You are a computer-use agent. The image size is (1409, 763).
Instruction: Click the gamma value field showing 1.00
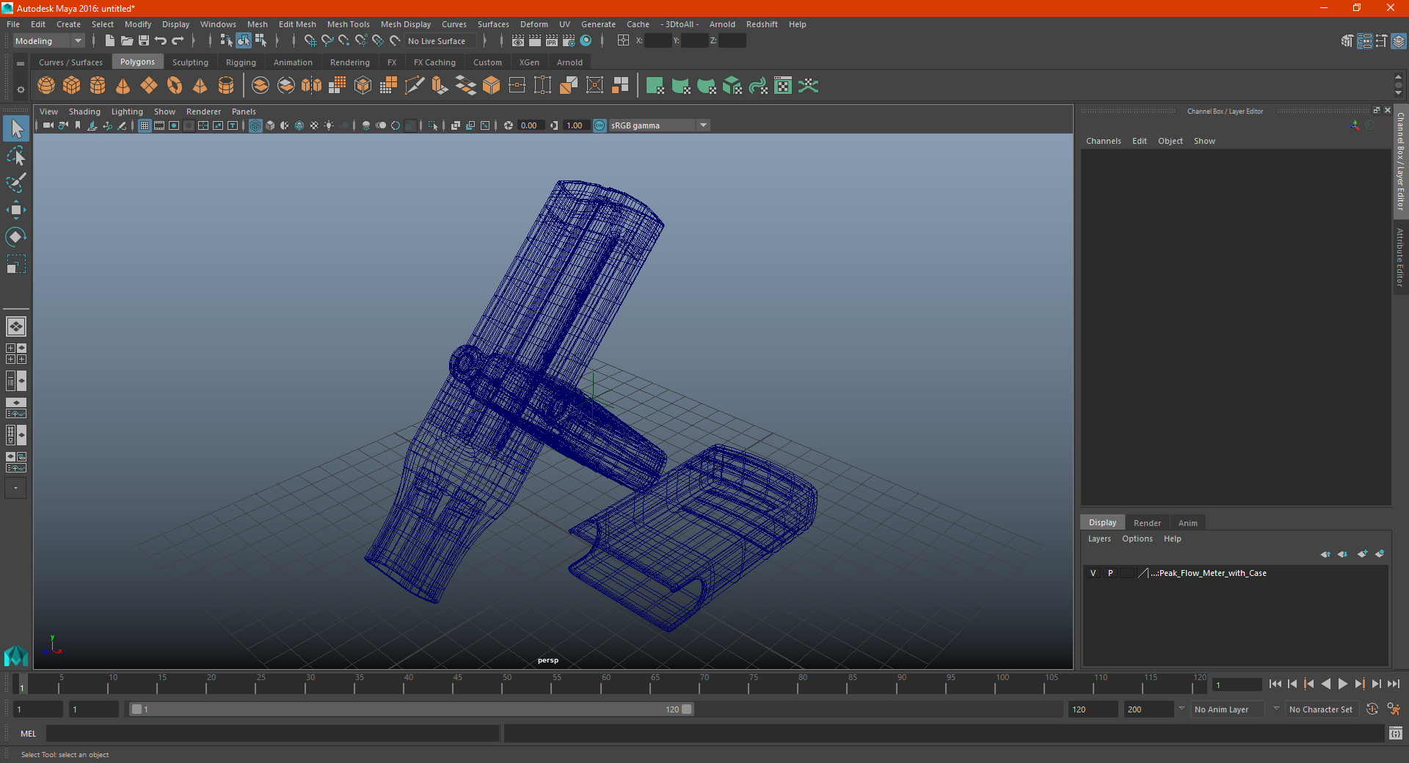(575, 125)
